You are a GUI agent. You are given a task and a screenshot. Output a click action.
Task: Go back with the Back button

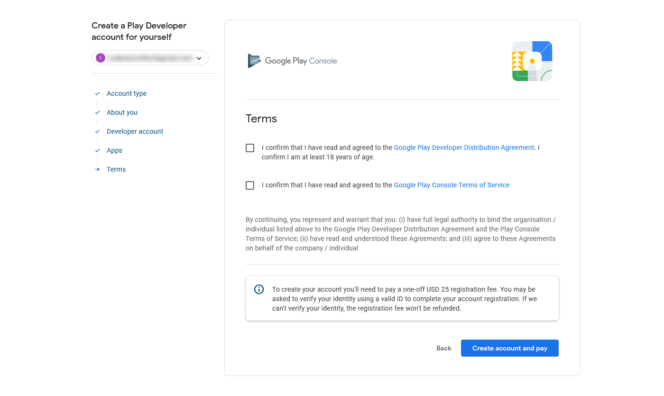click(x=444, y=348)
